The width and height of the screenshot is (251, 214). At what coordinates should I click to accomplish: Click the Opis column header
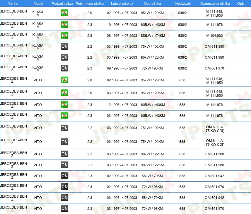pyautogui.click(x=240, y=4)
